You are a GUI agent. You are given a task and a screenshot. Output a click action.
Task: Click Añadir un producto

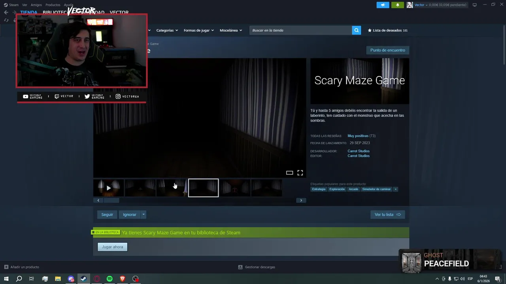point(25,267)
